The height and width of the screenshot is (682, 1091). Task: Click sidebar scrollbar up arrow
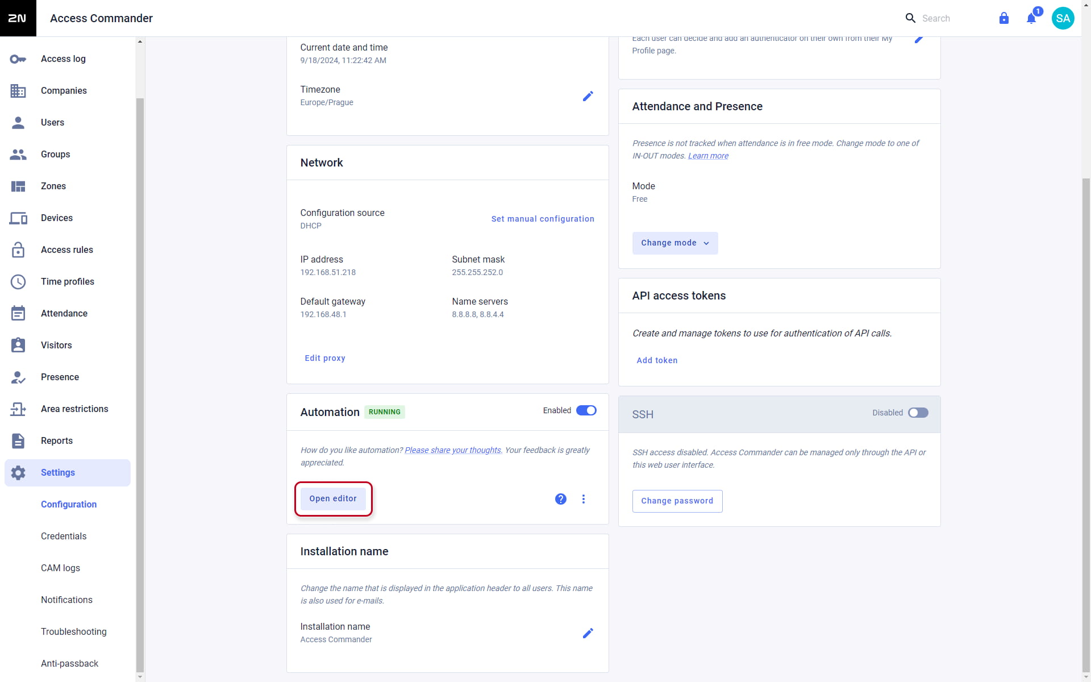tap(140, 41)
